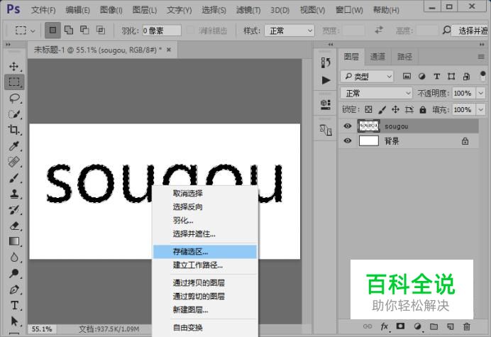The height and width of the screenshot is (337, 491).
Task: Select the Dodge tool
Action: [x=13, y=273]
